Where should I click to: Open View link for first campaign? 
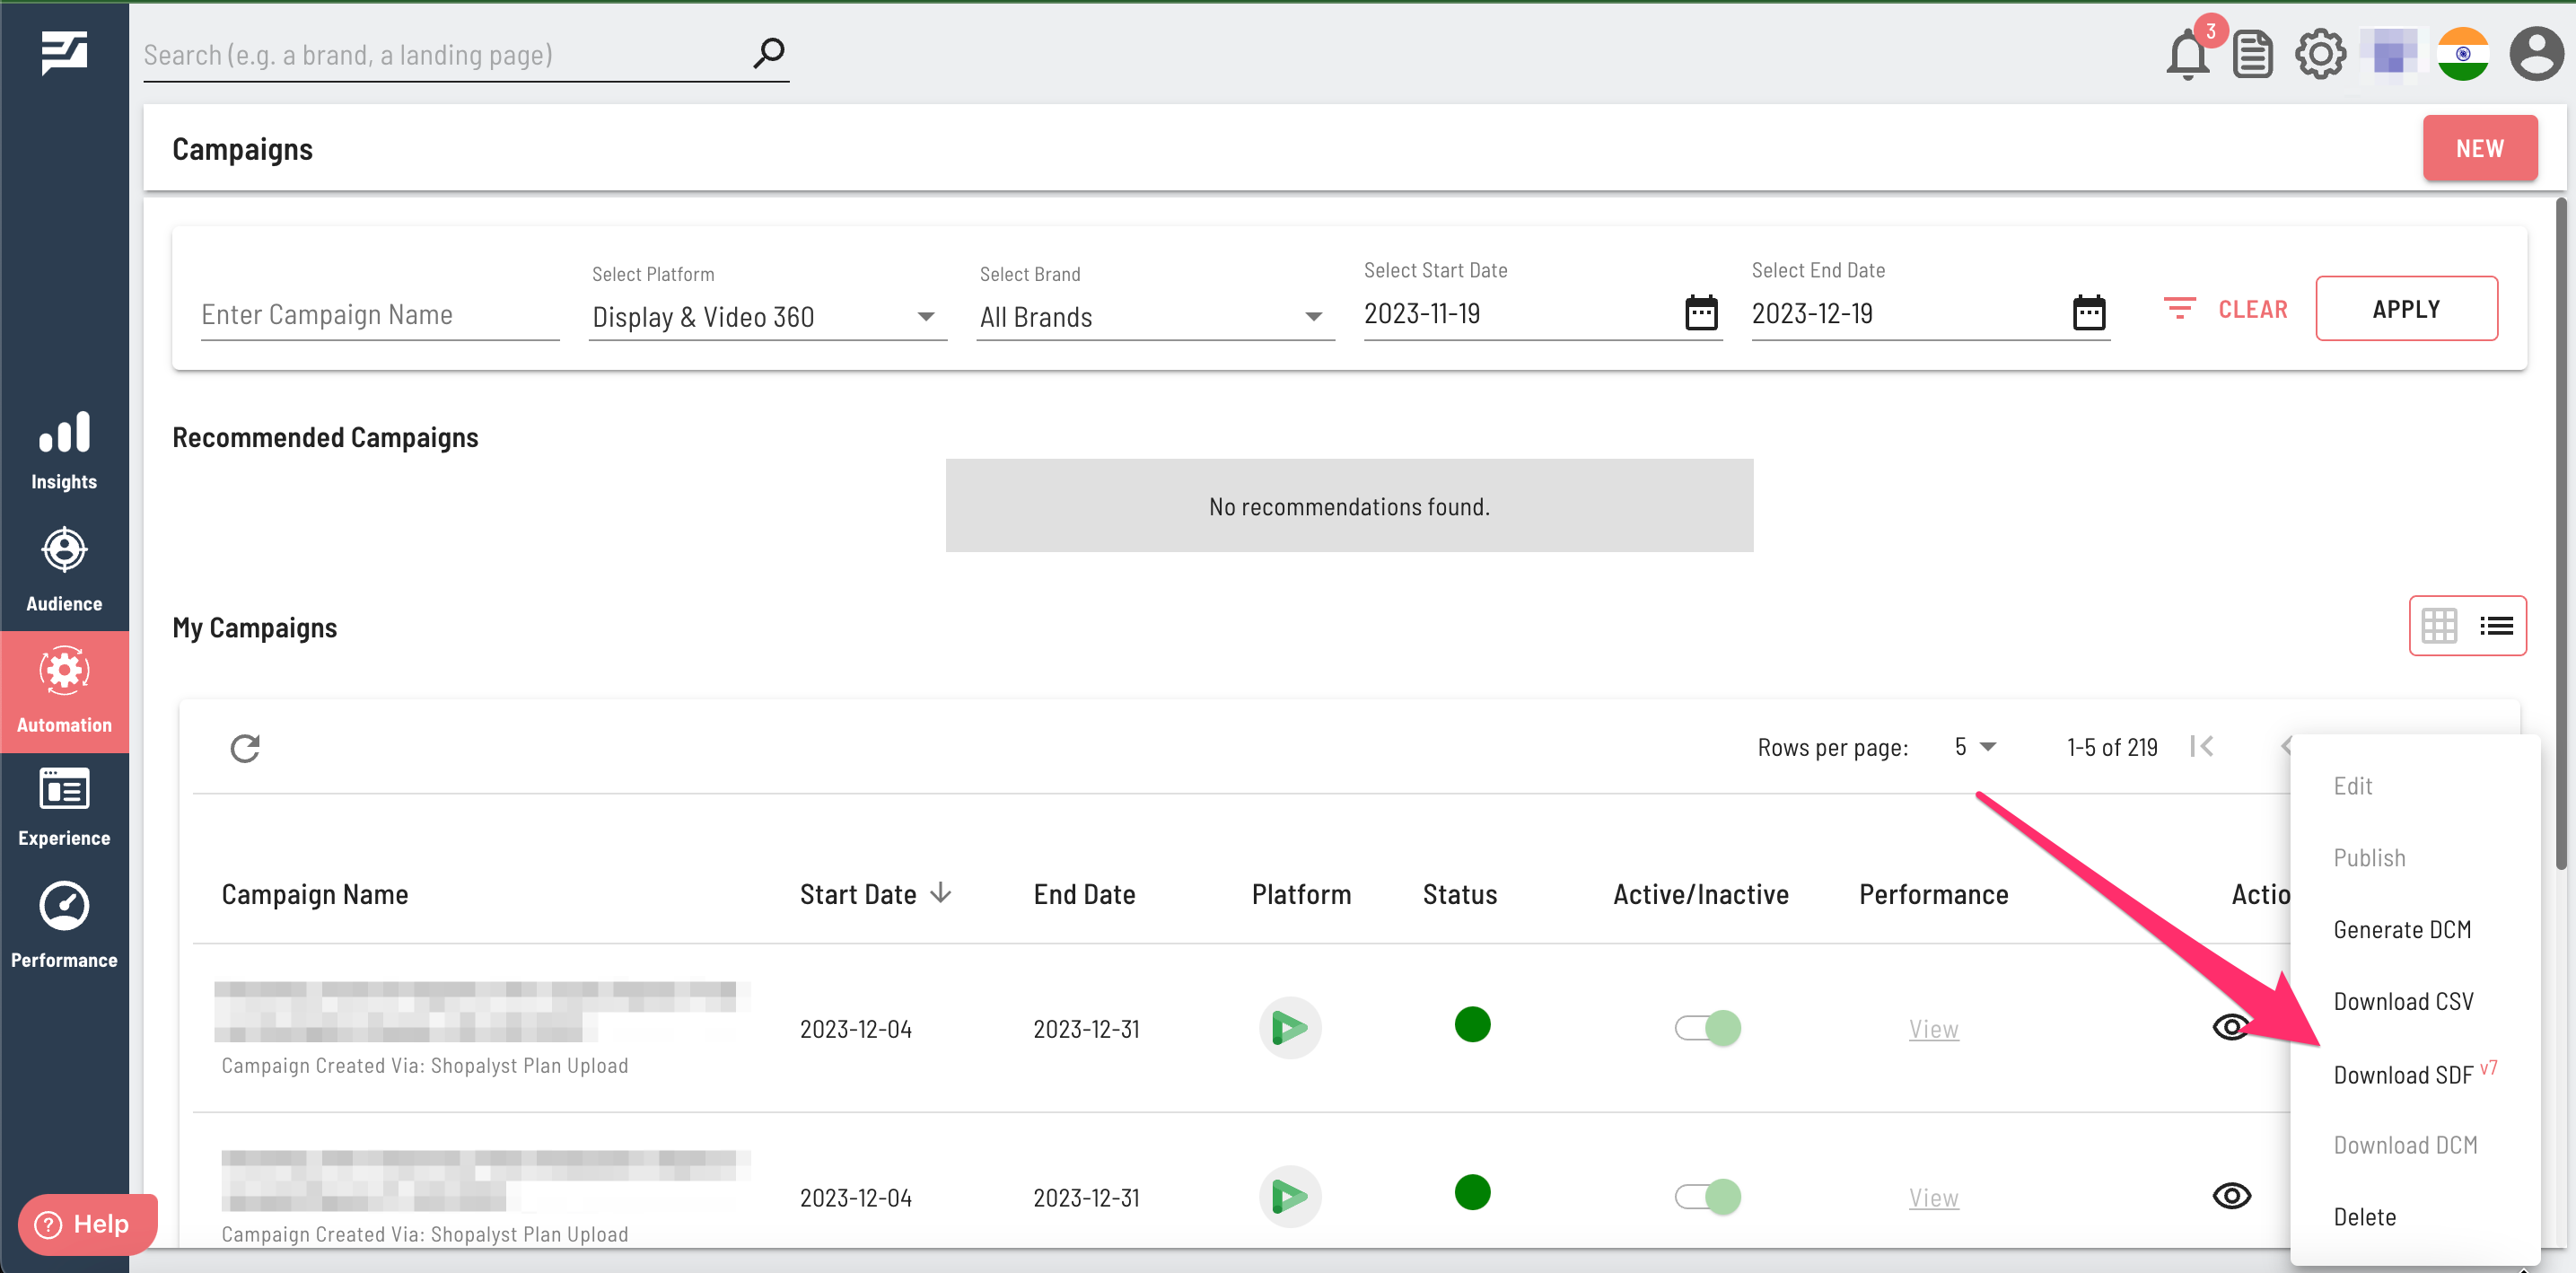1932,1029
